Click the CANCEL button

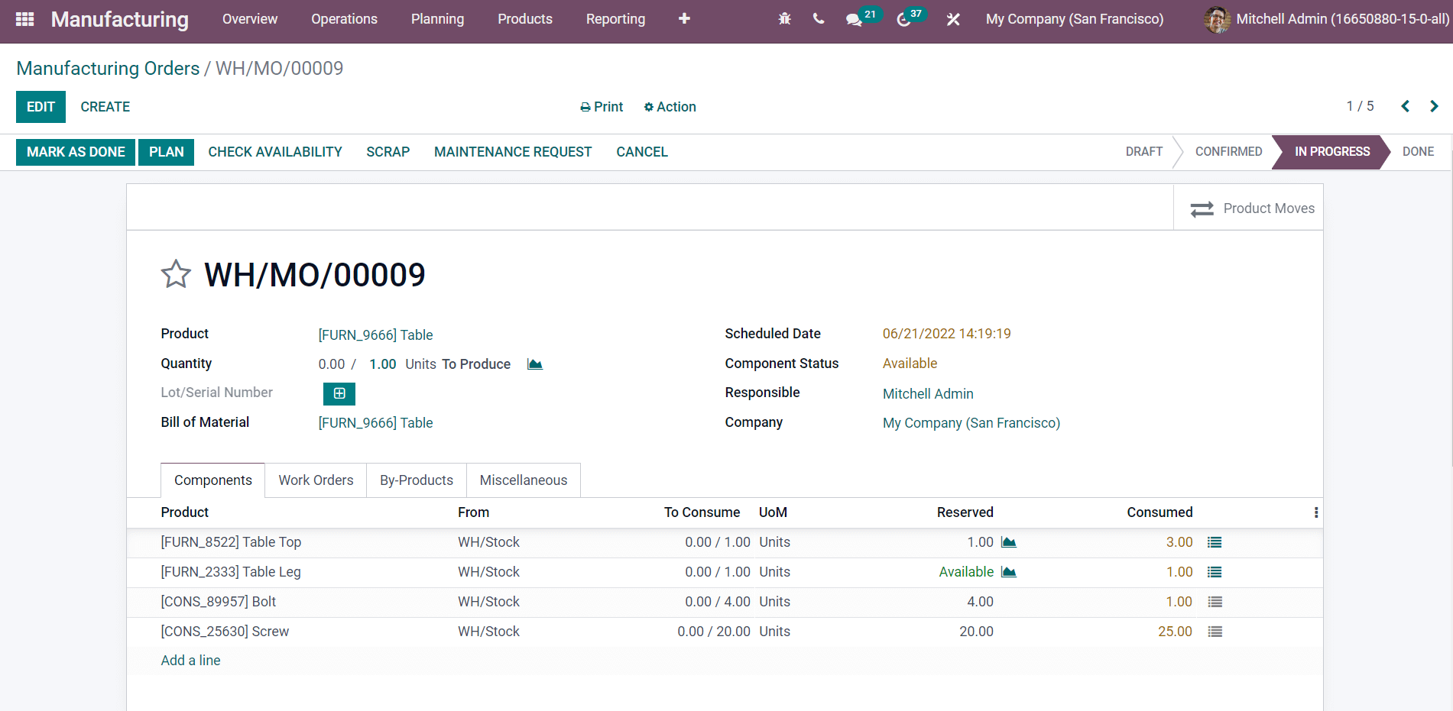pyautogui.click(x=642, y=152)
